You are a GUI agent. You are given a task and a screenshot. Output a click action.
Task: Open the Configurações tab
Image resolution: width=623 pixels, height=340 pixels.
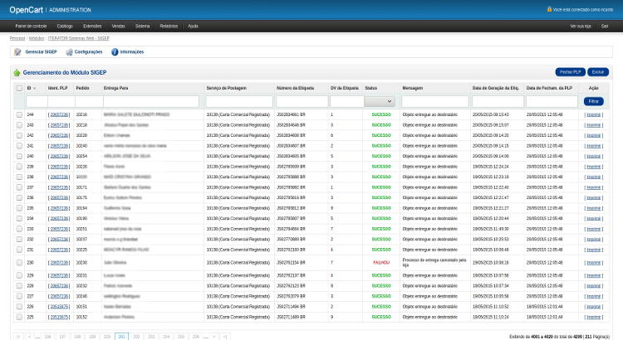88,52
